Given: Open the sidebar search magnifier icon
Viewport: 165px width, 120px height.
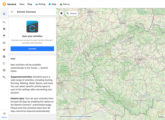Looking at the screenshot, I should [x=4, y=22].
